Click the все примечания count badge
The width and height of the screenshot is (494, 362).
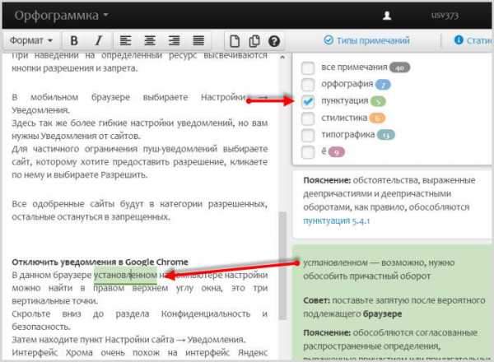point(399,67)
